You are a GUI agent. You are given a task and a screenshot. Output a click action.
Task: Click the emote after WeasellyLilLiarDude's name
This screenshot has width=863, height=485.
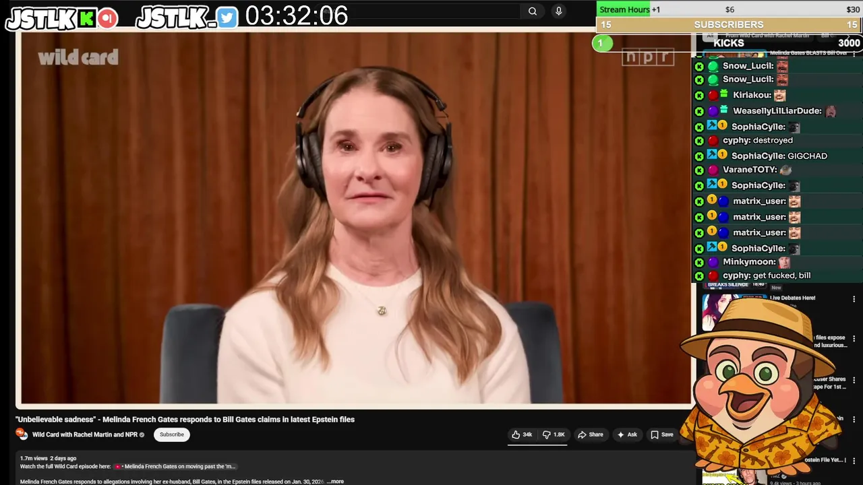[831, 111]
